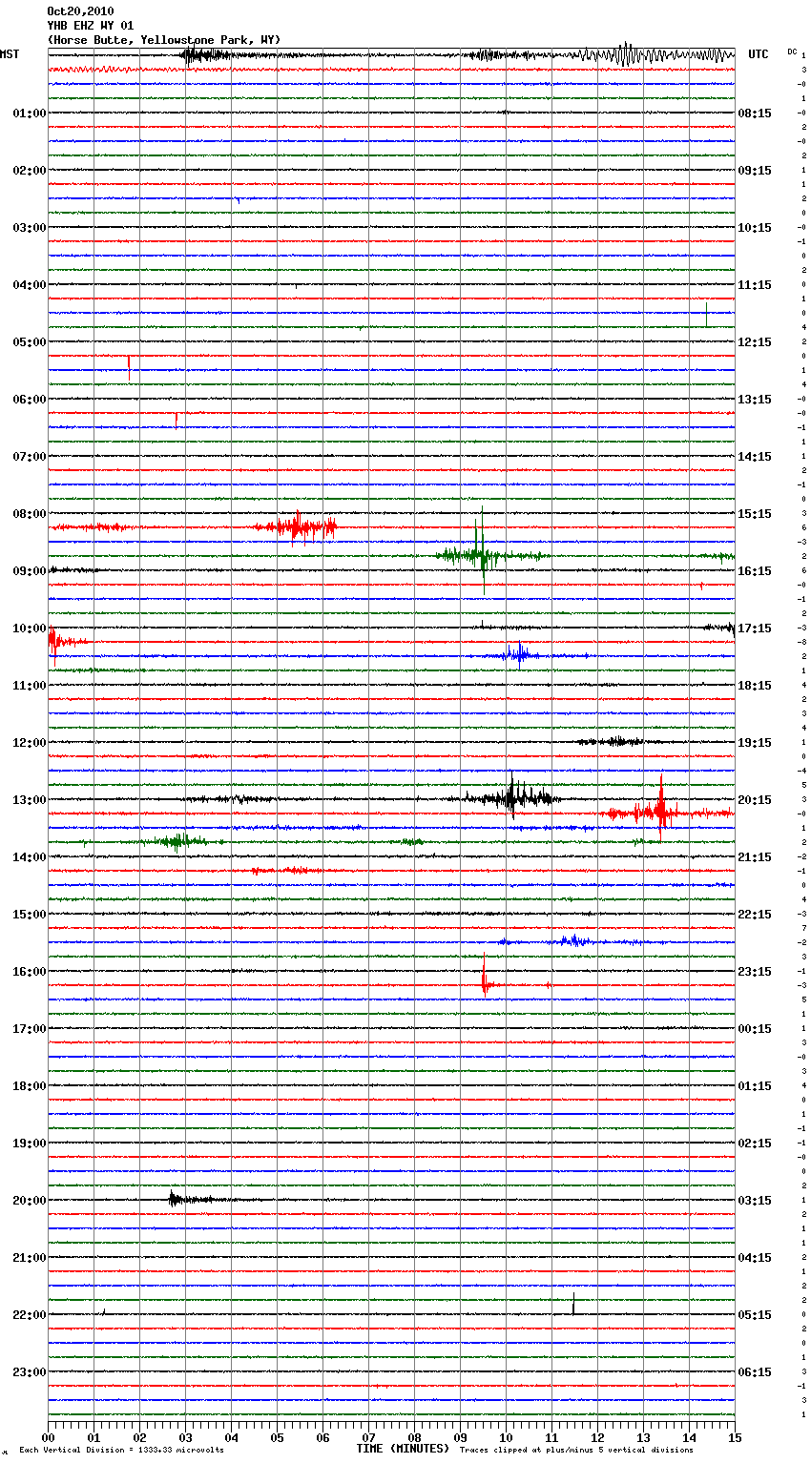Click the 09:15 UTC time label
The image size is (811, 1463).
pos(755,171)
